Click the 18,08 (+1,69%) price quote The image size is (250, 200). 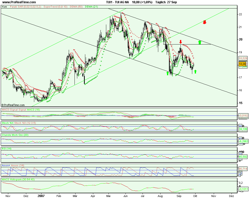142,2
